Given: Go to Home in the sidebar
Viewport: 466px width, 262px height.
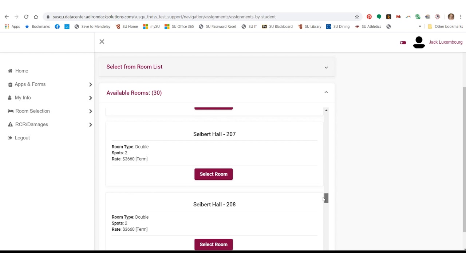Looking at the screenshot, I should click(x=18, y=71).
